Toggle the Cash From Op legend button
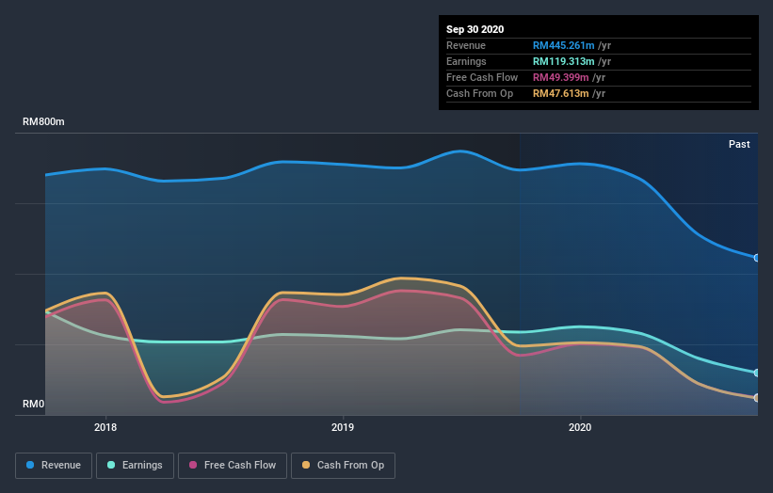The height and width of the screenshot is (493, 773). click(x=343, y=466)
